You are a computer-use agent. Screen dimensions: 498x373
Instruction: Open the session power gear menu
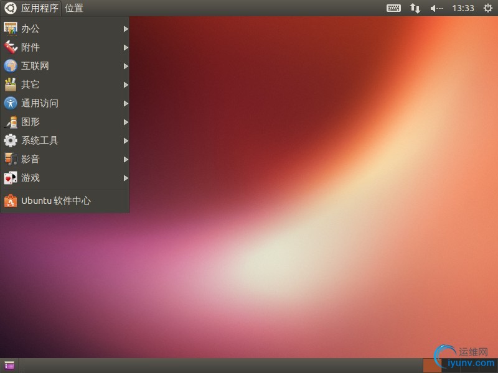tap(488, 8)
